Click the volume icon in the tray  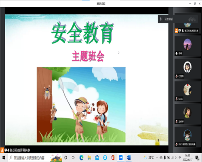coord(176,158)
